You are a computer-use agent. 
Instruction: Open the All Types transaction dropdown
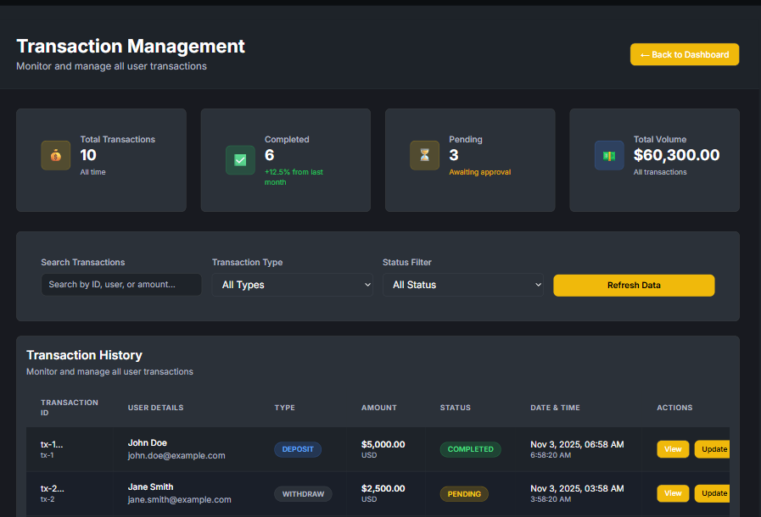[293, 285]
